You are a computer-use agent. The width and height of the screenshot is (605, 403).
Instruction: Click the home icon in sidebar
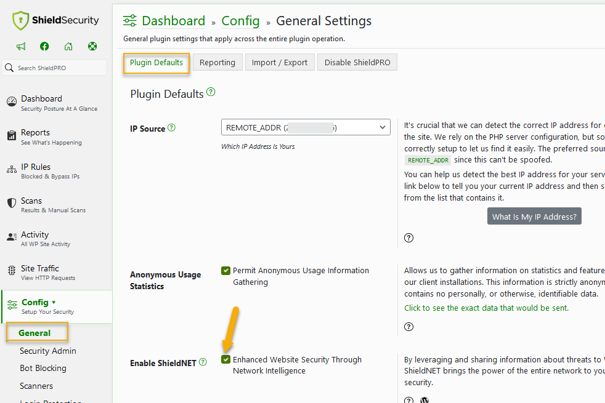click(x=68, y=47)
